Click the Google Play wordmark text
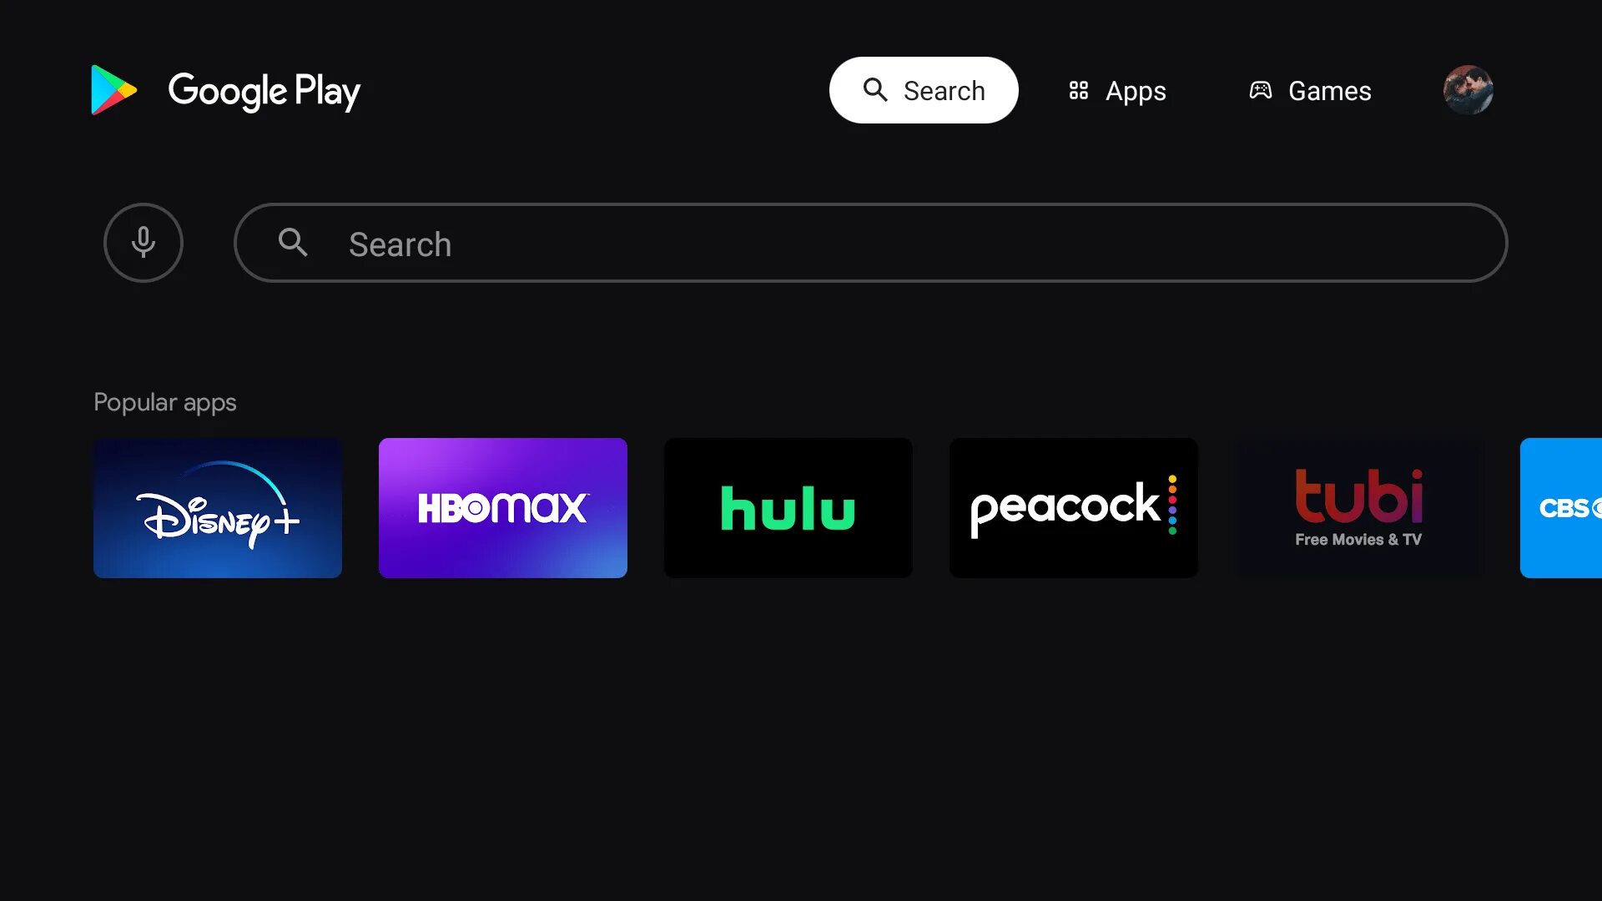The width and height of the screenshot is (1602, 901). tap(264, 91)
